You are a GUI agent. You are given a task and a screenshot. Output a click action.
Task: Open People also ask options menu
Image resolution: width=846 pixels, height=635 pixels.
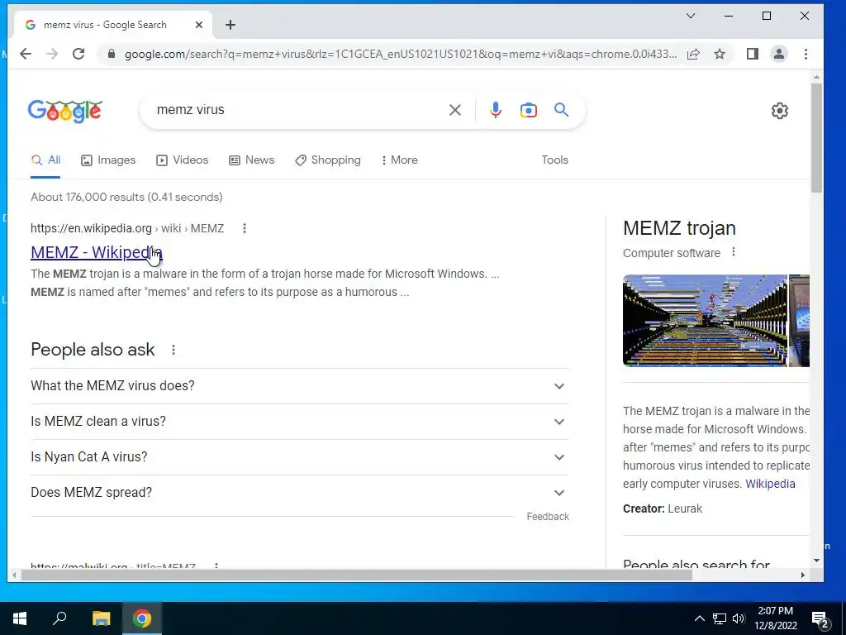pos(173,350)
